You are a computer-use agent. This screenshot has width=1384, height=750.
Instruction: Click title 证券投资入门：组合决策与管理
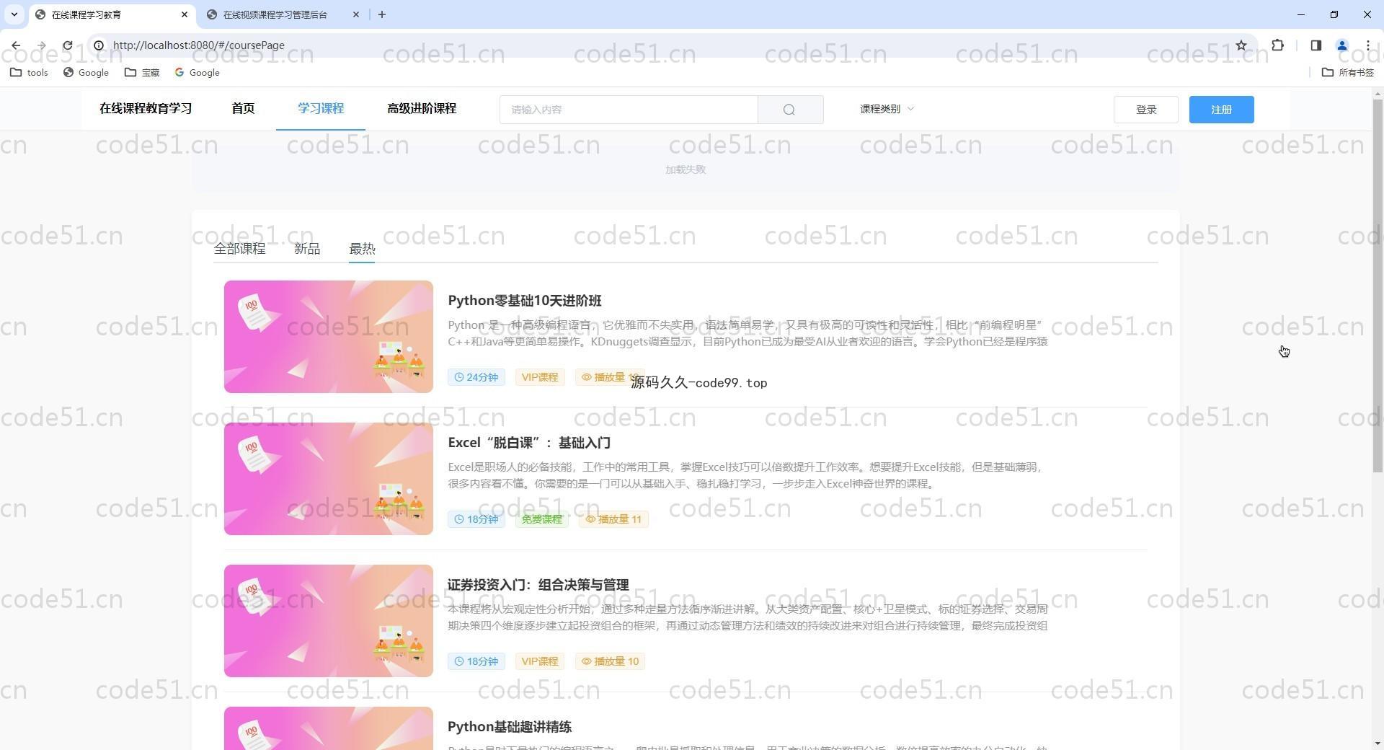[x=538, y=585]
